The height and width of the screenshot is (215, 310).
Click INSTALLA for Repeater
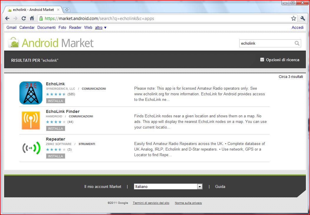[x=56, y=156]
